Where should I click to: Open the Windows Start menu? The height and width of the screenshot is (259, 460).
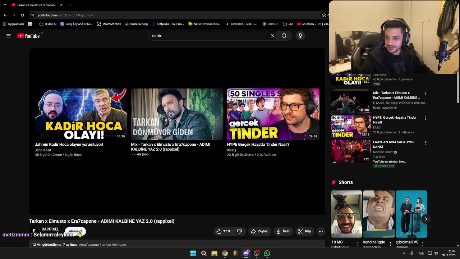[193, 253]
